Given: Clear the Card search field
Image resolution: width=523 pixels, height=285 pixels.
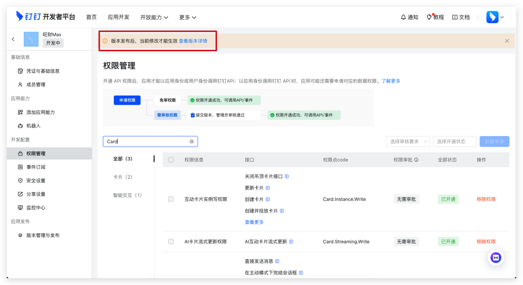Looking at the screenshot, I should pos(191,142).
